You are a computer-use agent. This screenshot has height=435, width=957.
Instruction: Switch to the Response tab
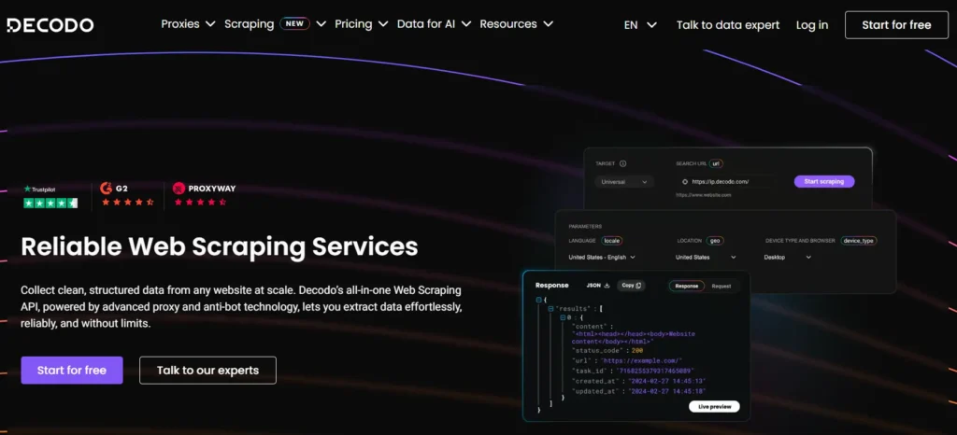point(687,286)
